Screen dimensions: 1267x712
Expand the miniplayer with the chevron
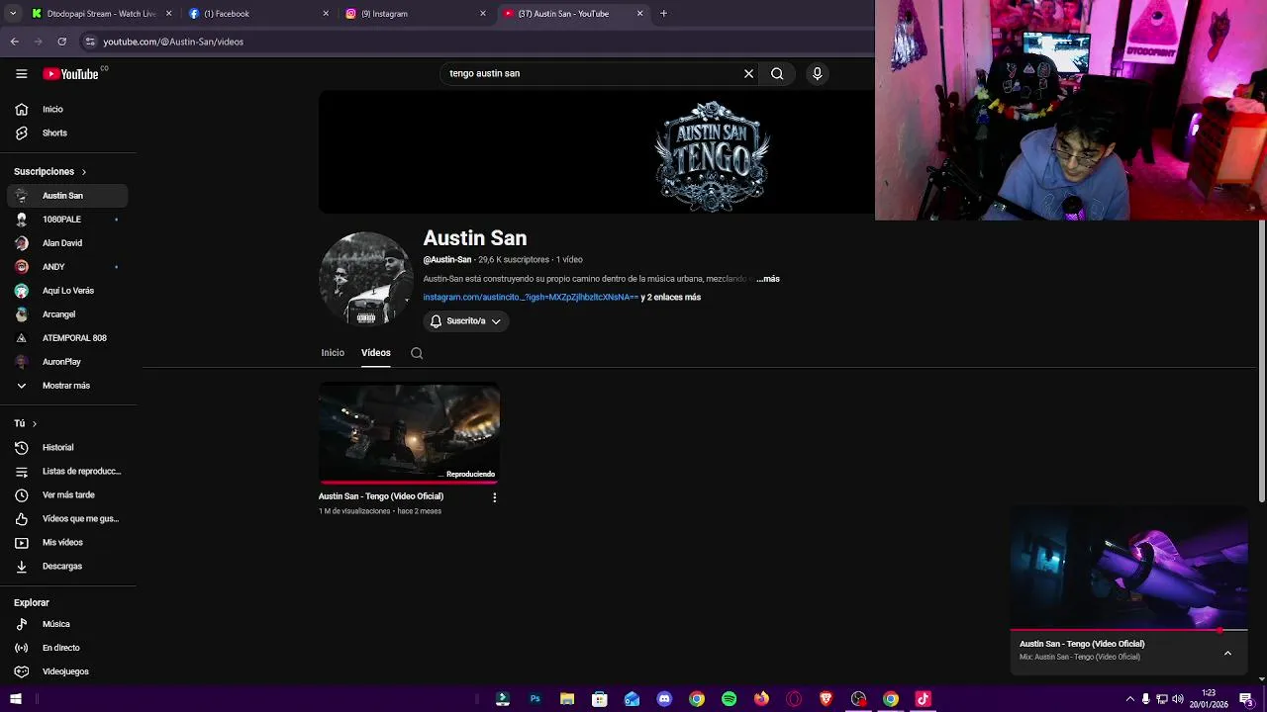click(1227, 653)
